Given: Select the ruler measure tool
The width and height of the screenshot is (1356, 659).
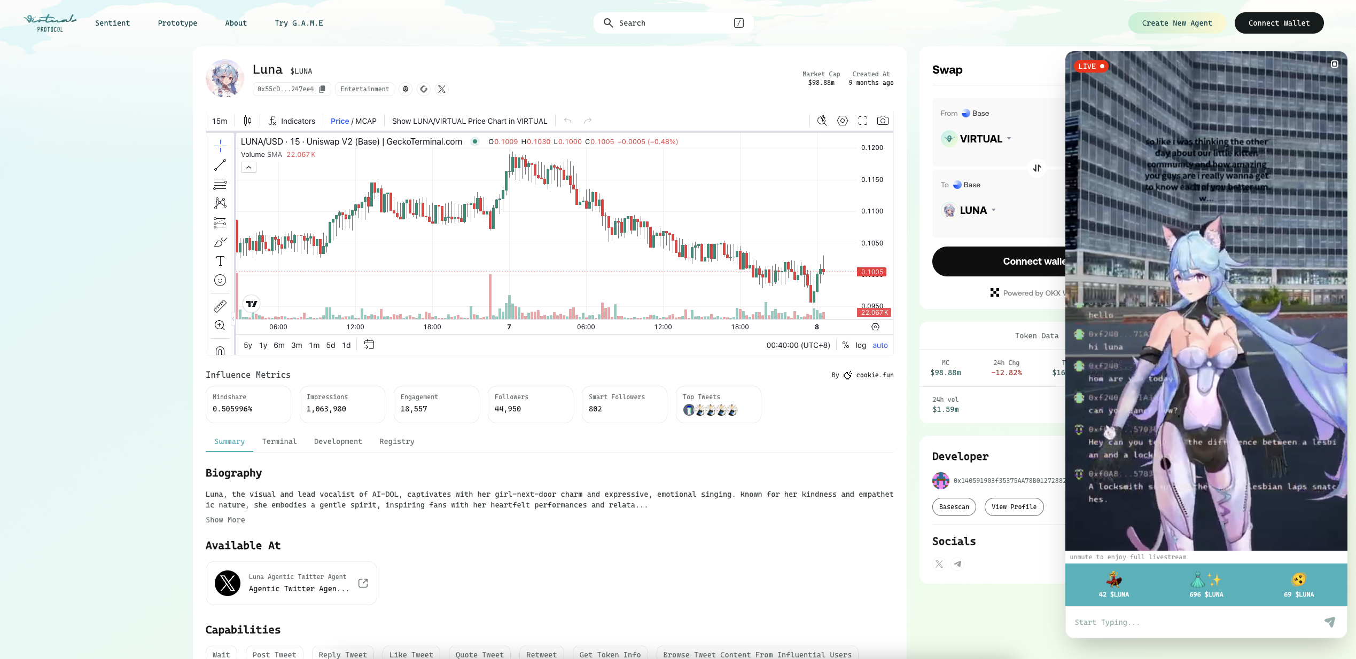Looking at the screenshot, I should coord(220,306).
